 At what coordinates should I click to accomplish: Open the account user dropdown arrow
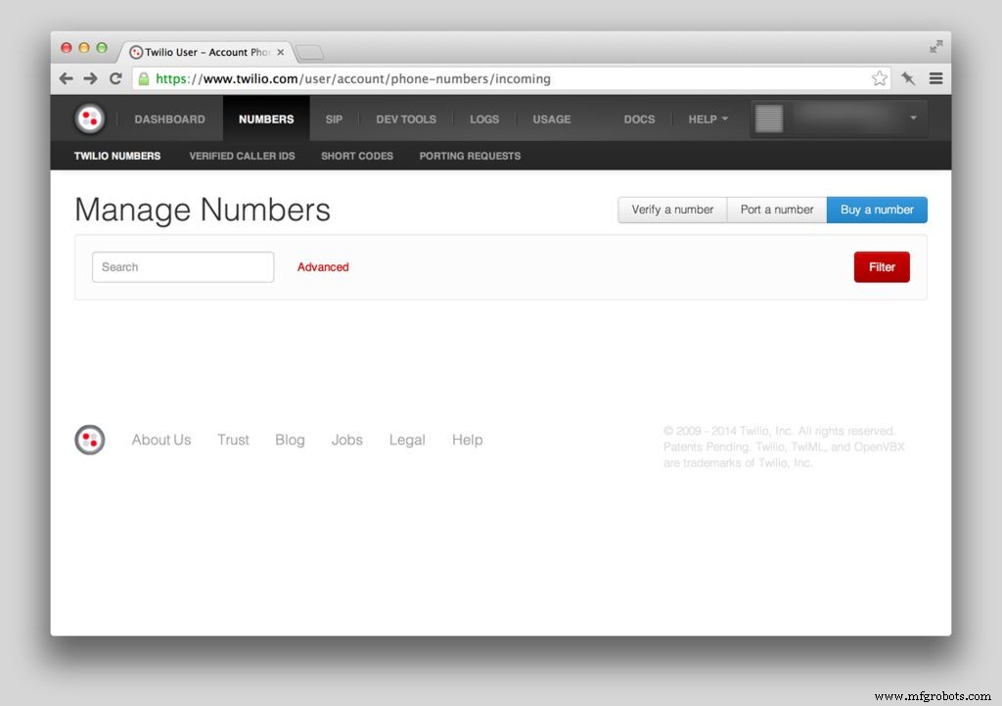click(913, 118)
